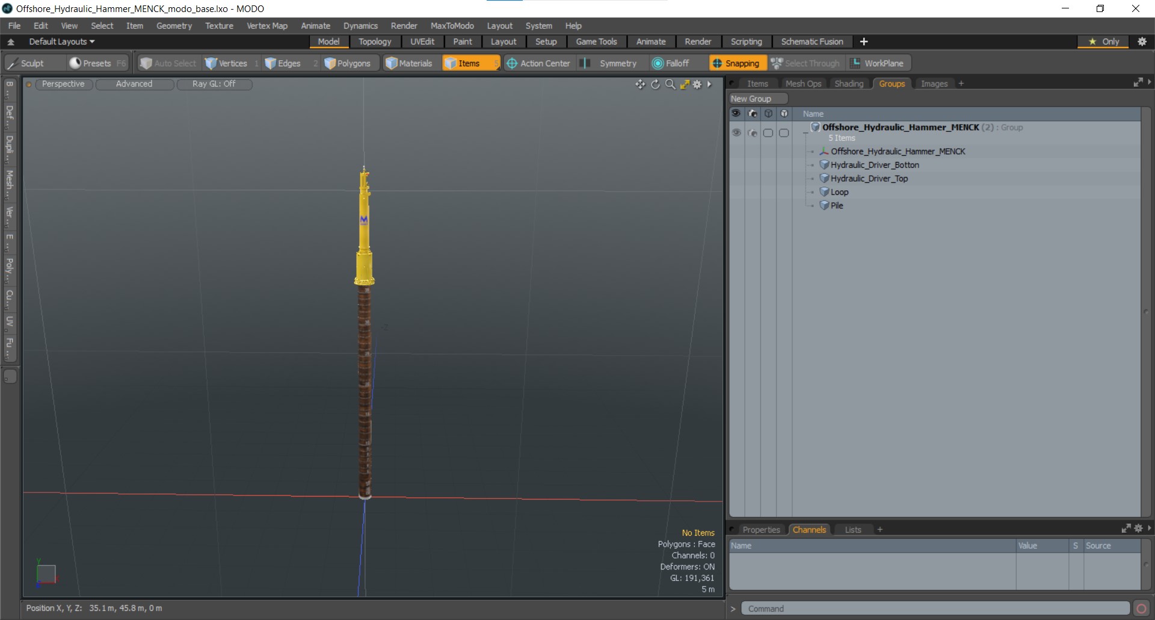Add a new layout tab

tap(864, 42)
